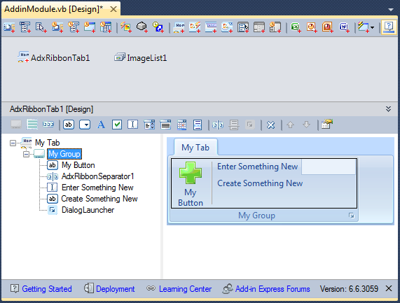This screenshot has width=400, height=303.
Task: Add Outlook application events component
Action: point(312,27)
